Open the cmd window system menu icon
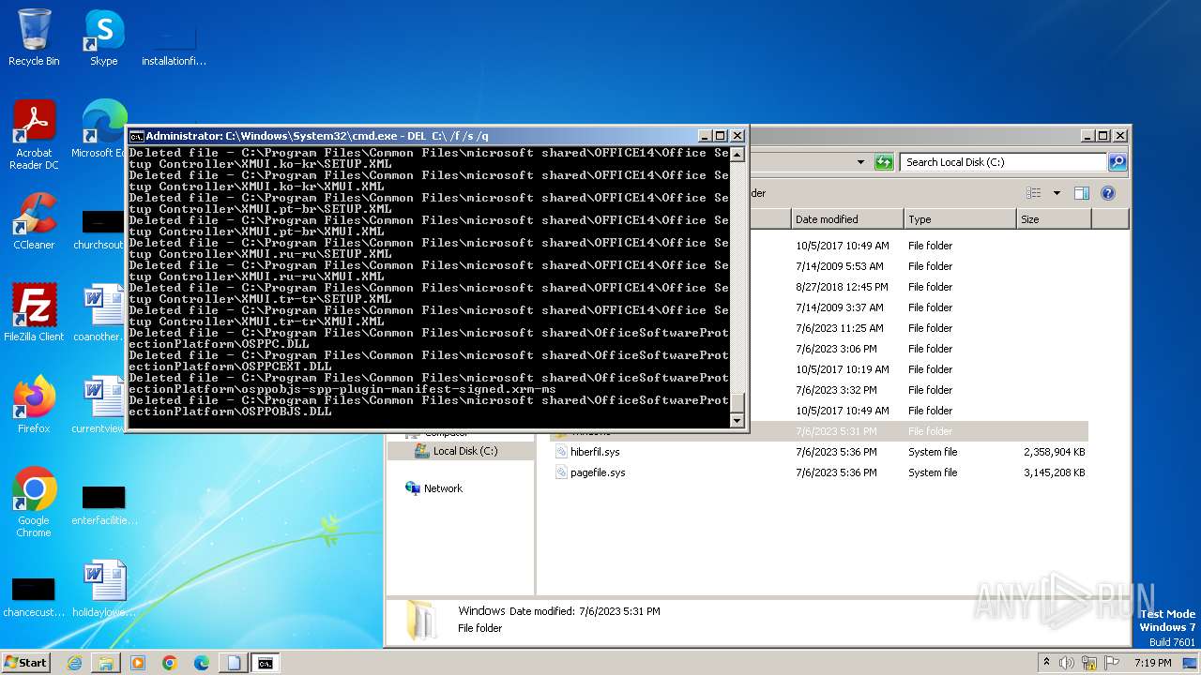This screenshot has height=675, width=1201. point(137,136)
